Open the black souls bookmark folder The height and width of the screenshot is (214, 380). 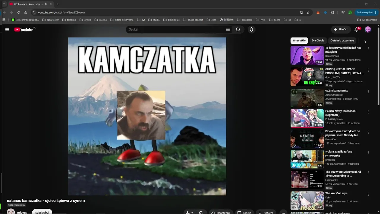pos(171,20)
